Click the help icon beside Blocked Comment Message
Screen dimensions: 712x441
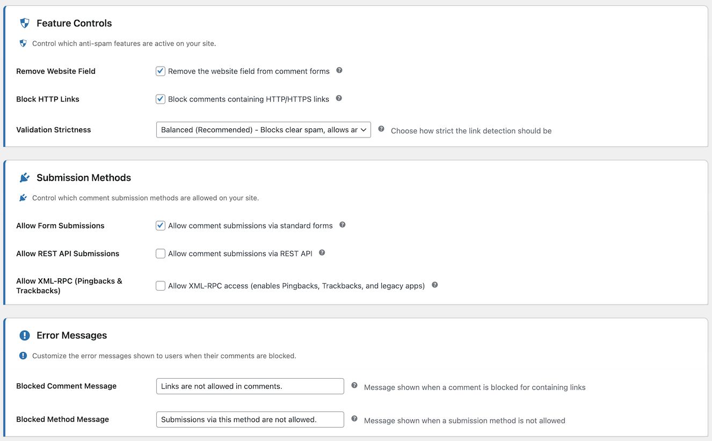coord(354,385)
